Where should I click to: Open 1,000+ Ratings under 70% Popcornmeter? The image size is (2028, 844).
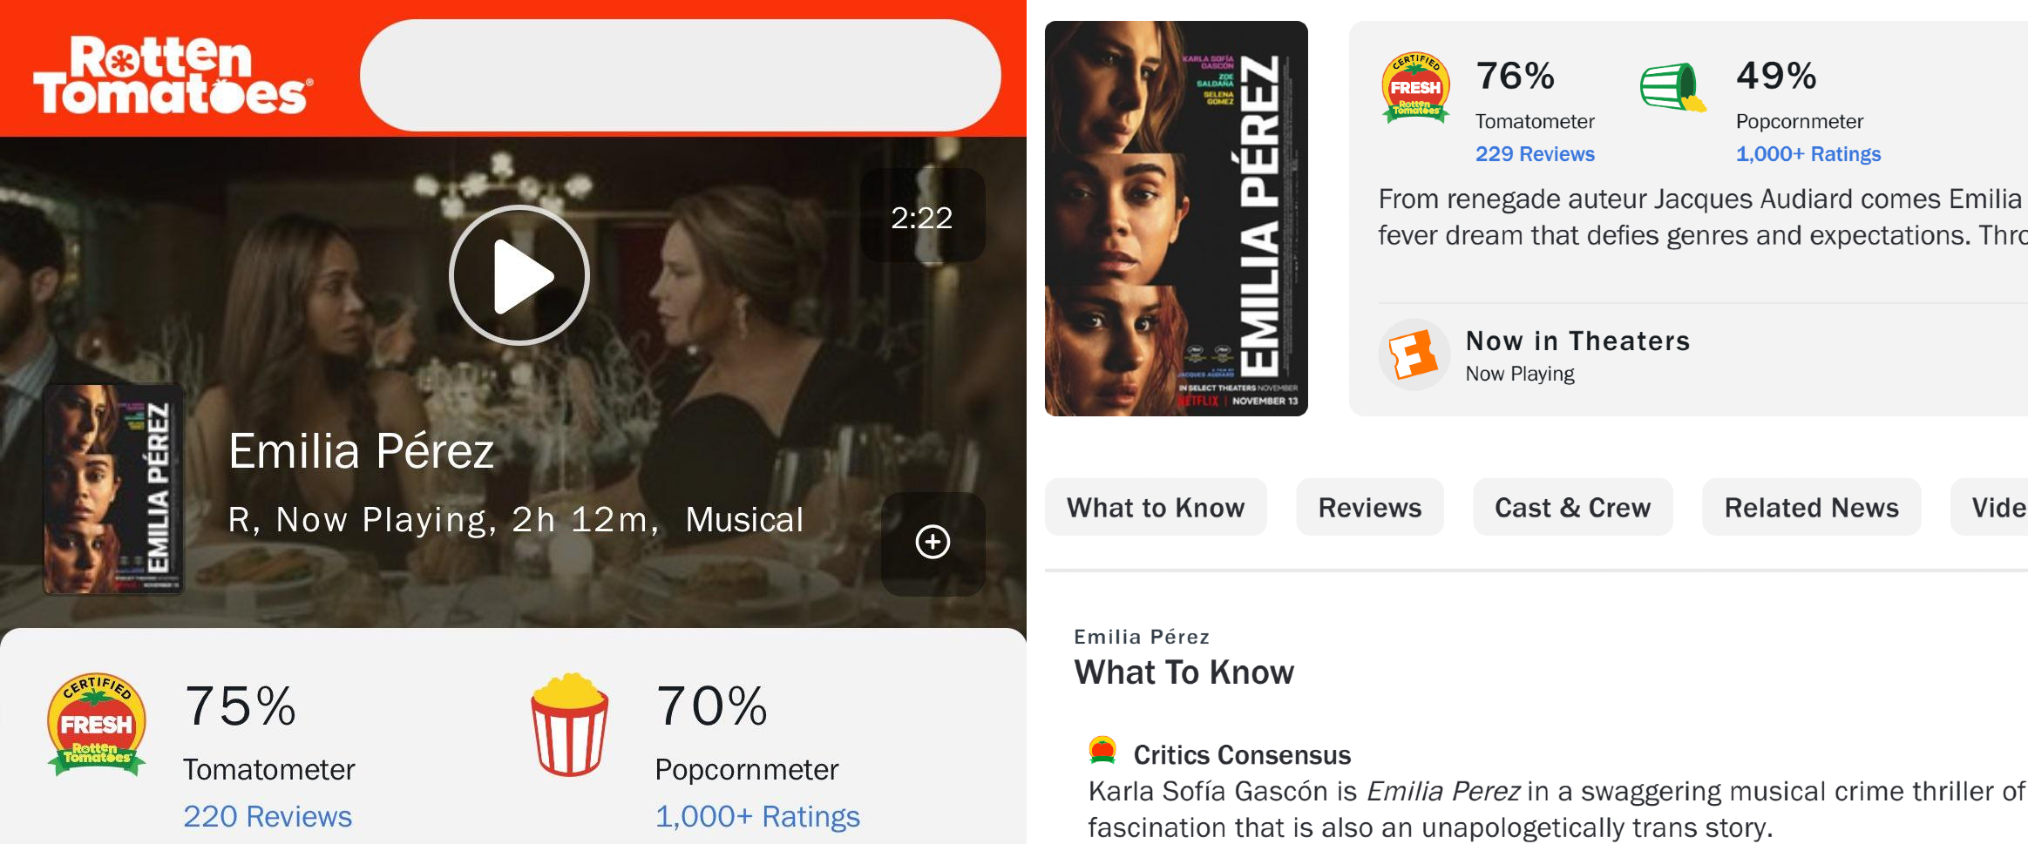coord(757,816)
